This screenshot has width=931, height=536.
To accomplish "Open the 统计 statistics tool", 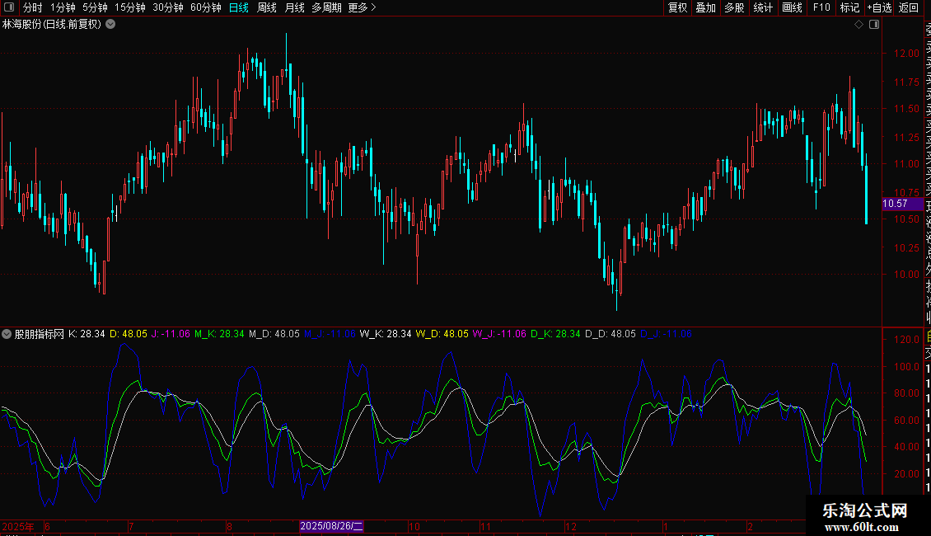I will [x=764, y=8].
